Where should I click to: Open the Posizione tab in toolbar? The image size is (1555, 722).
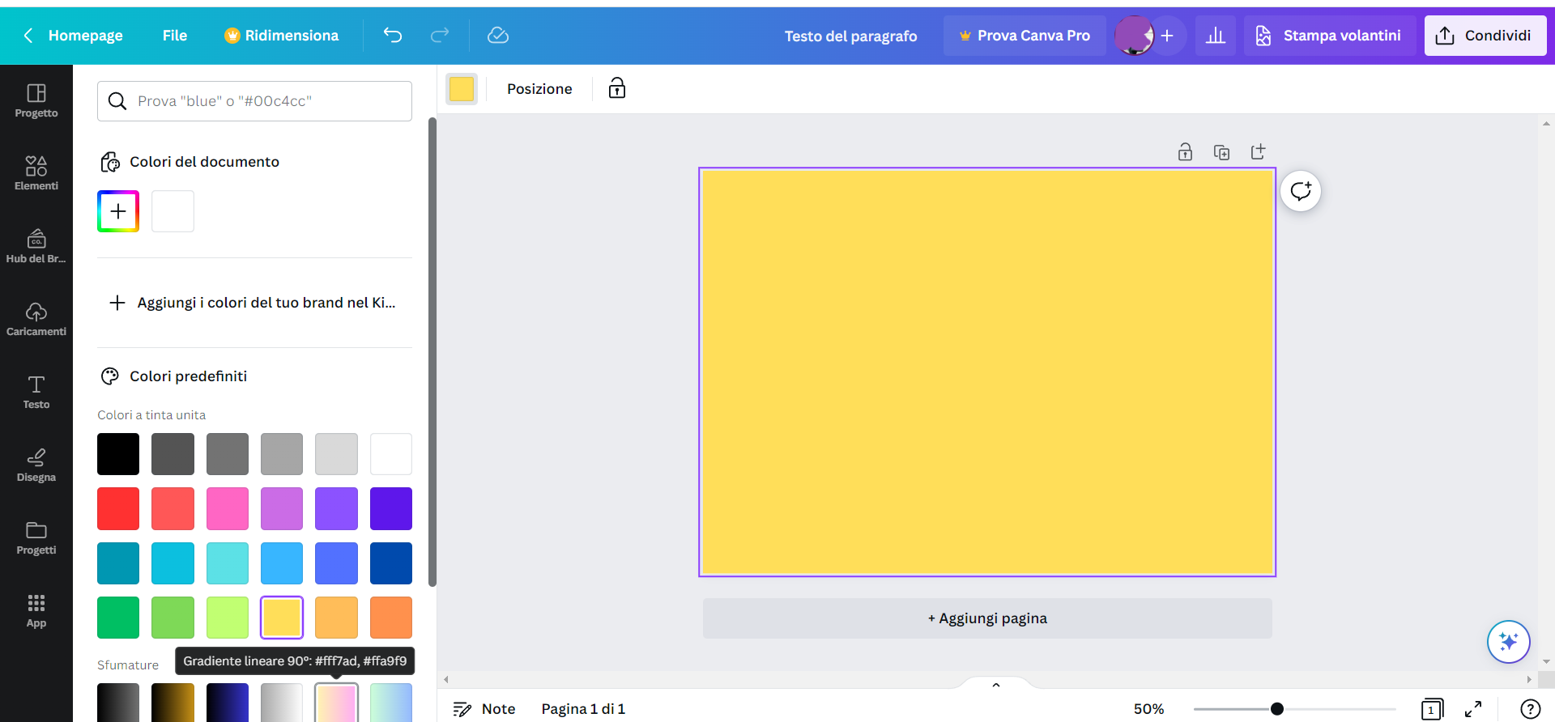(539, 89)
